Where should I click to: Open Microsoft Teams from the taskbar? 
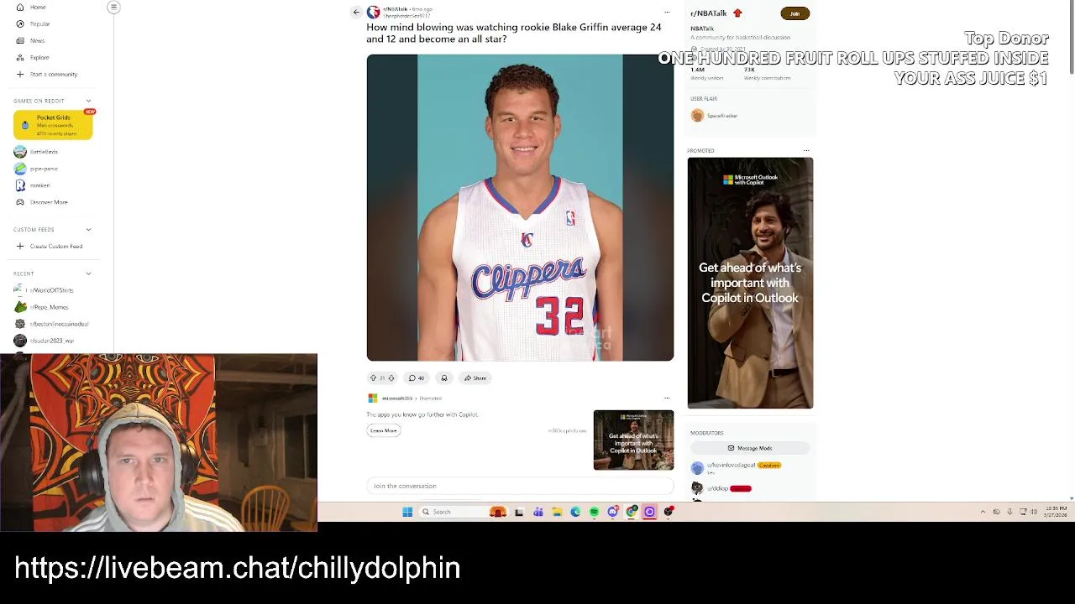(538, 512)
